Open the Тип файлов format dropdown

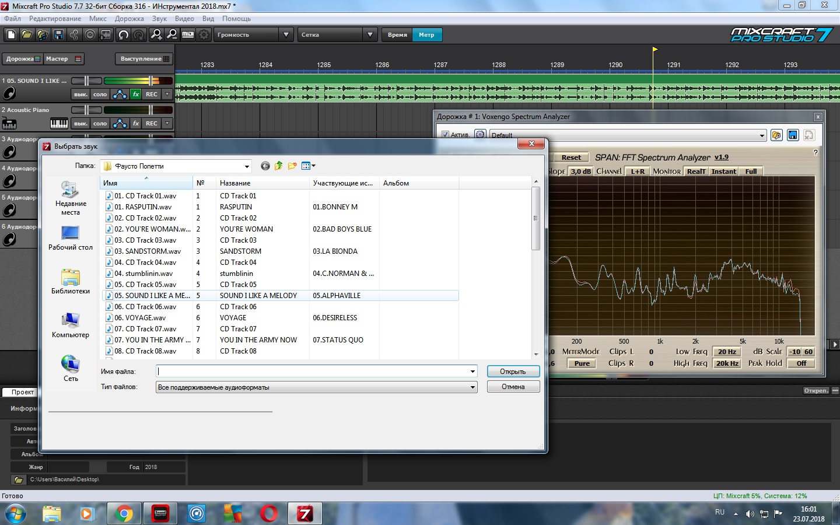click(x=473, y=387)
